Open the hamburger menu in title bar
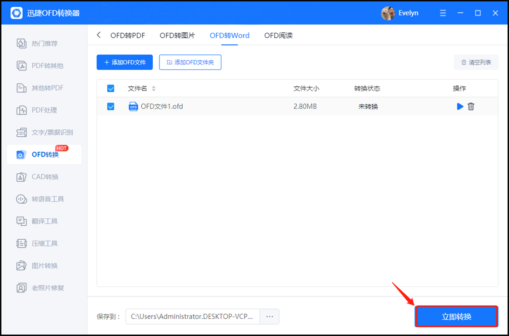This screenshot has height=336, width=509. pyautogui.click(x=443, y=13)
